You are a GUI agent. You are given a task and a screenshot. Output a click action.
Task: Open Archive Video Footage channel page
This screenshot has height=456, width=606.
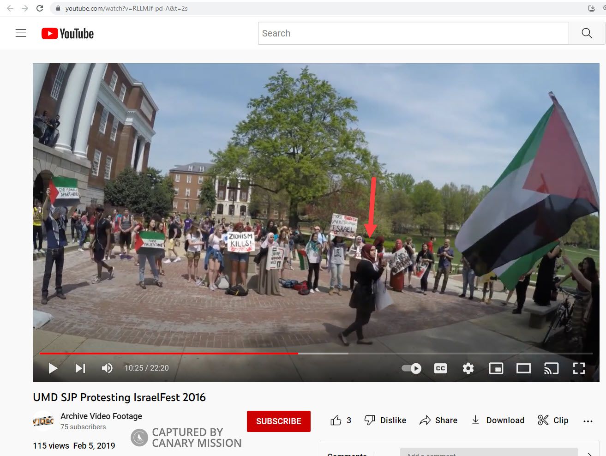click(x=101, y=416)
